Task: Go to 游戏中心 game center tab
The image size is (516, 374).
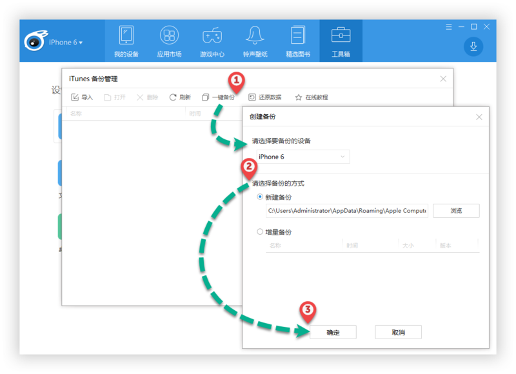Action: coord(212,41)
